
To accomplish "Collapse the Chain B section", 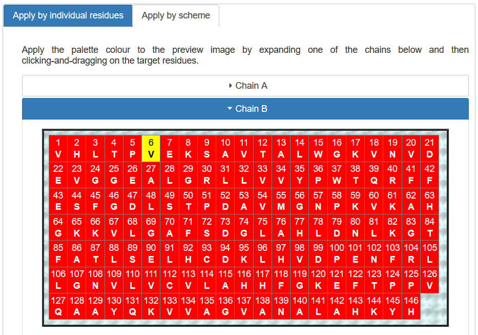I will (x=245, y=109).
